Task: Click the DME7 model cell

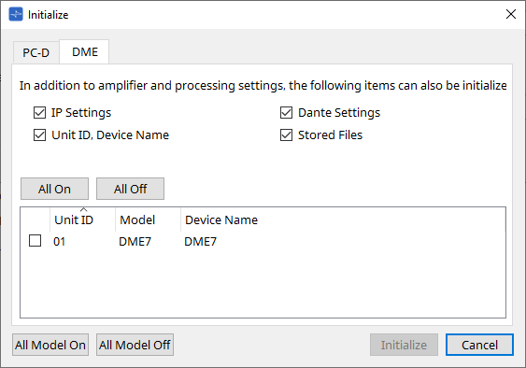Action: (x=135, y=242)
